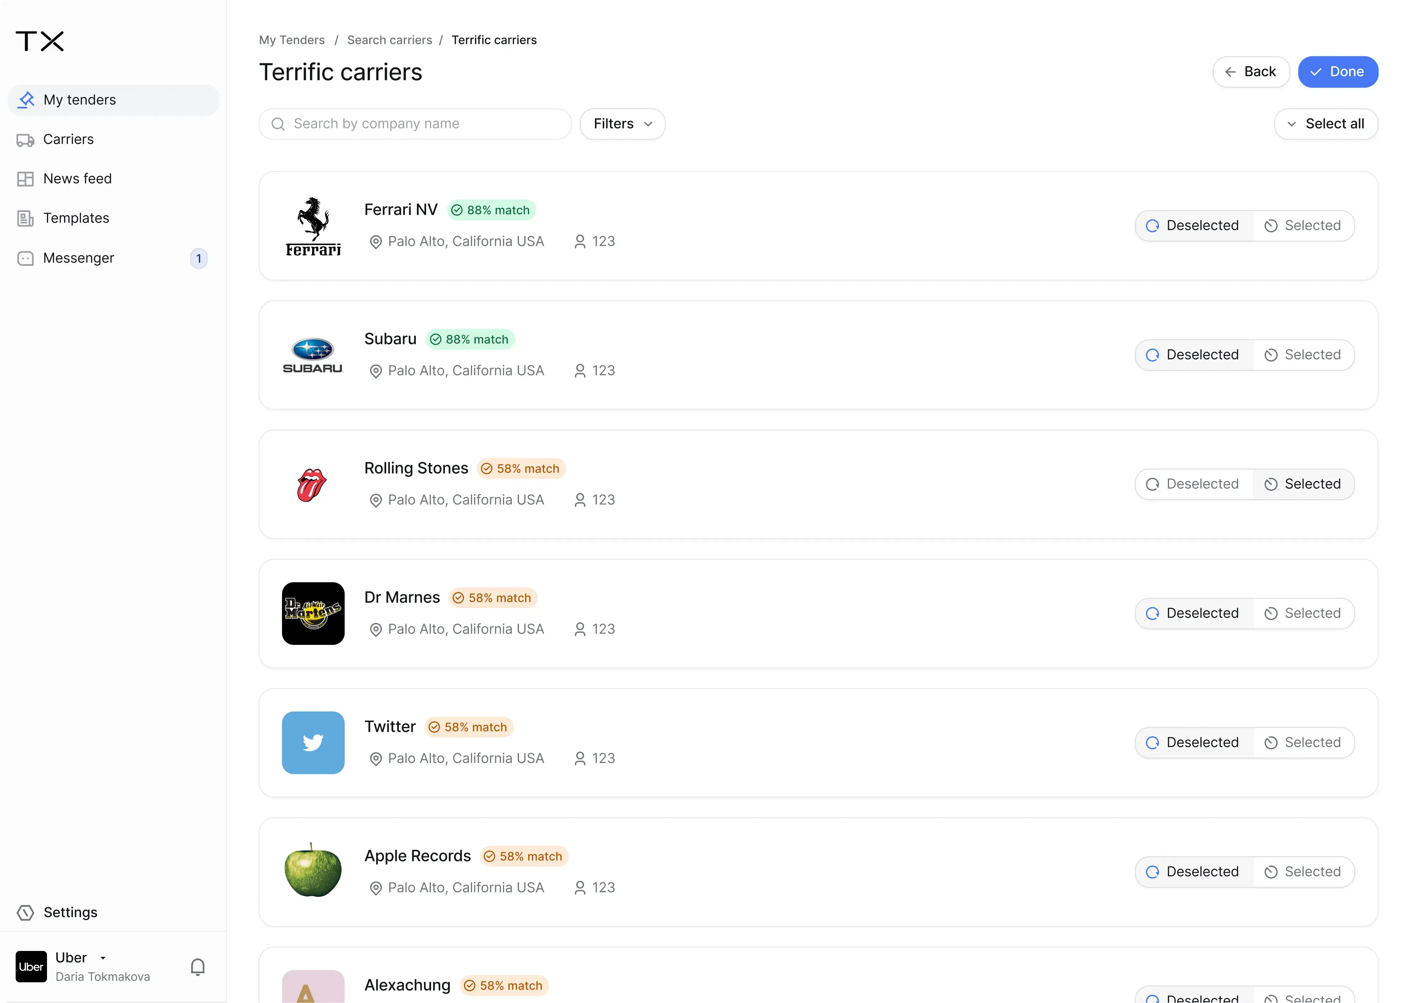
Task: Open the Filters dropdown
Action: coord(622,124)
